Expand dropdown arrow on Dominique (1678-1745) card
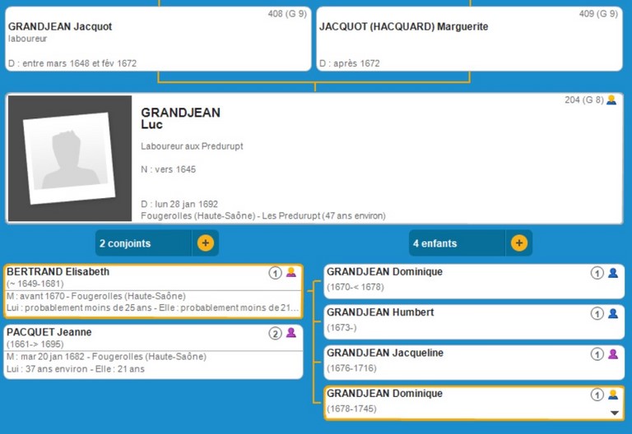Image resolution: width=632 pixels, height=434 pixels. click(x=613, y=413)
